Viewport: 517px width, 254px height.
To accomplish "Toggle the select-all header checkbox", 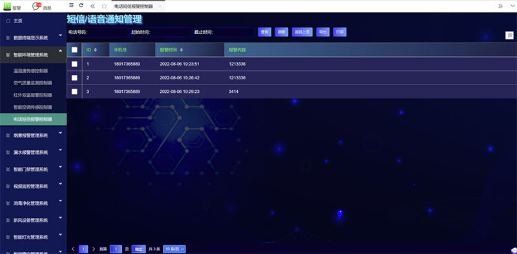I will coord(74,50).
